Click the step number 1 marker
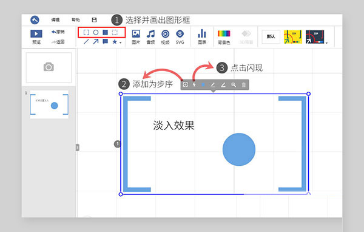The height and width of the screenshot is (232, 364). point(118,144)
